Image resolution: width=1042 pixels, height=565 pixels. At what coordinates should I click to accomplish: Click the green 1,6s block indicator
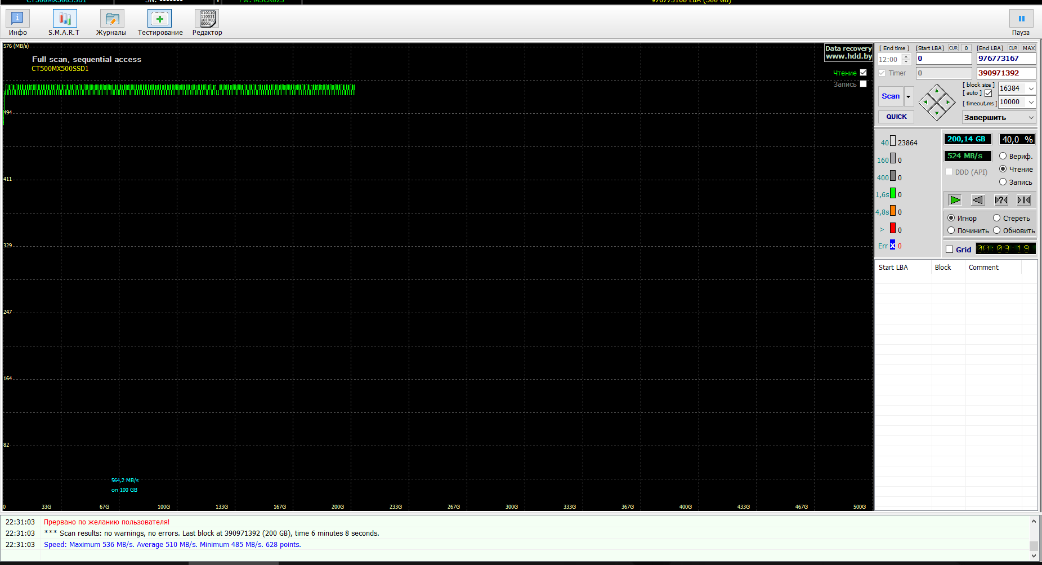(x=893, y=193)
